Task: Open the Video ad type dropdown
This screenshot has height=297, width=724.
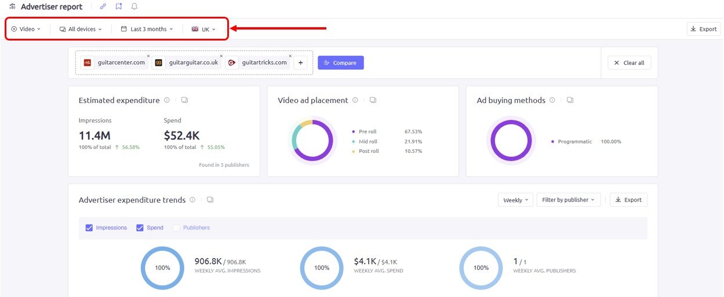Action: (x=26, y=29)
